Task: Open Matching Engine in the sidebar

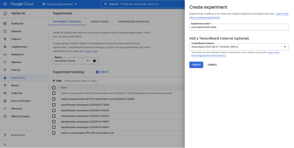Action: (21, 116)
